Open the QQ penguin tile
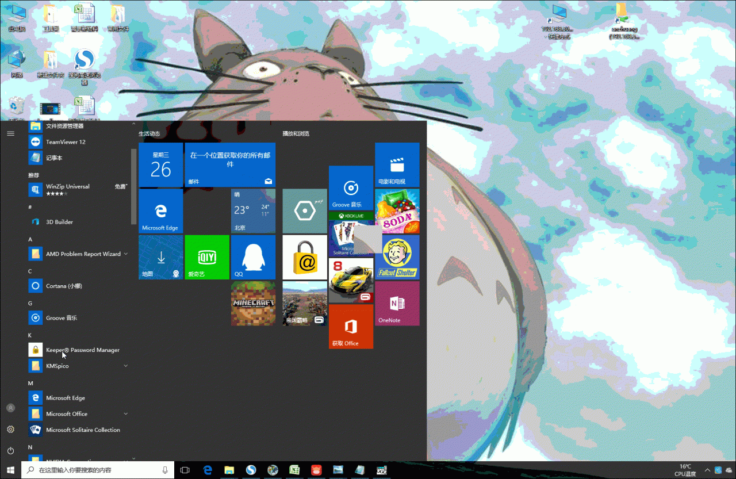The image size is (736, 479). 253,257
